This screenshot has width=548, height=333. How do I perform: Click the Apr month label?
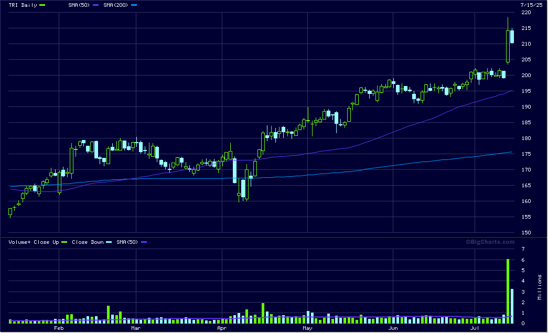(x=222, y=328)
